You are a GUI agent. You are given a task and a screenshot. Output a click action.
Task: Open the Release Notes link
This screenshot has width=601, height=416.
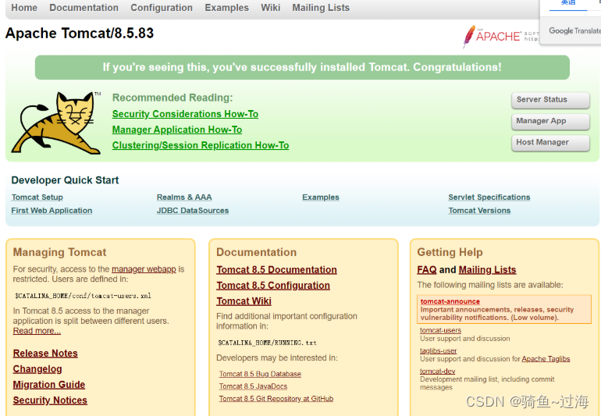(x=45, y=353)
